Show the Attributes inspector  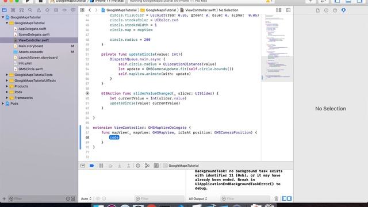pos(344,10)
